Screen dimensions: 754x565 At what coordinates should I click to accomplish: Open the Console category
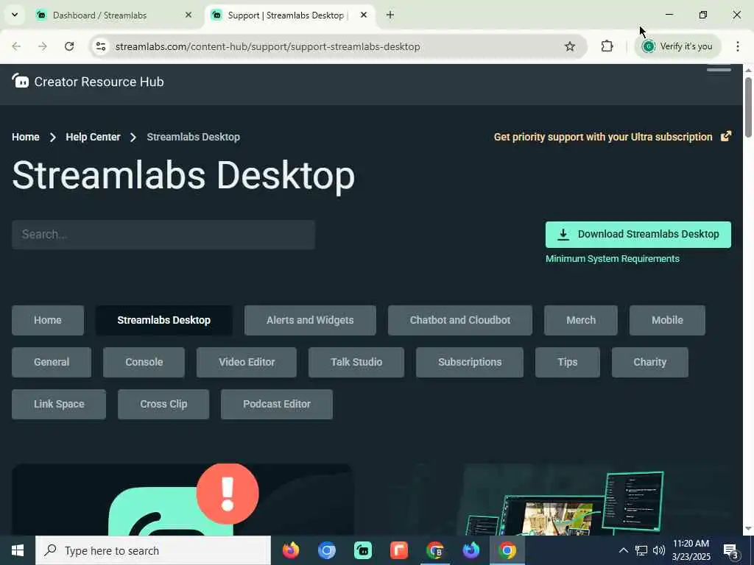pyautogui.click(x=144, y=362)
